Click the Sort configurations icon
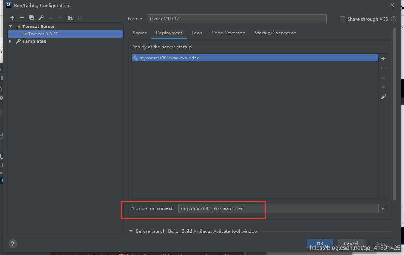The width and height of the screenshot is (404, 255). point(80,18)
